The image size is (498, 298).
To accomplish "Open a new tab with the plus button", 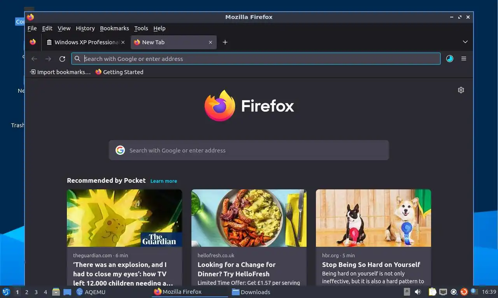I will (225, 42).
